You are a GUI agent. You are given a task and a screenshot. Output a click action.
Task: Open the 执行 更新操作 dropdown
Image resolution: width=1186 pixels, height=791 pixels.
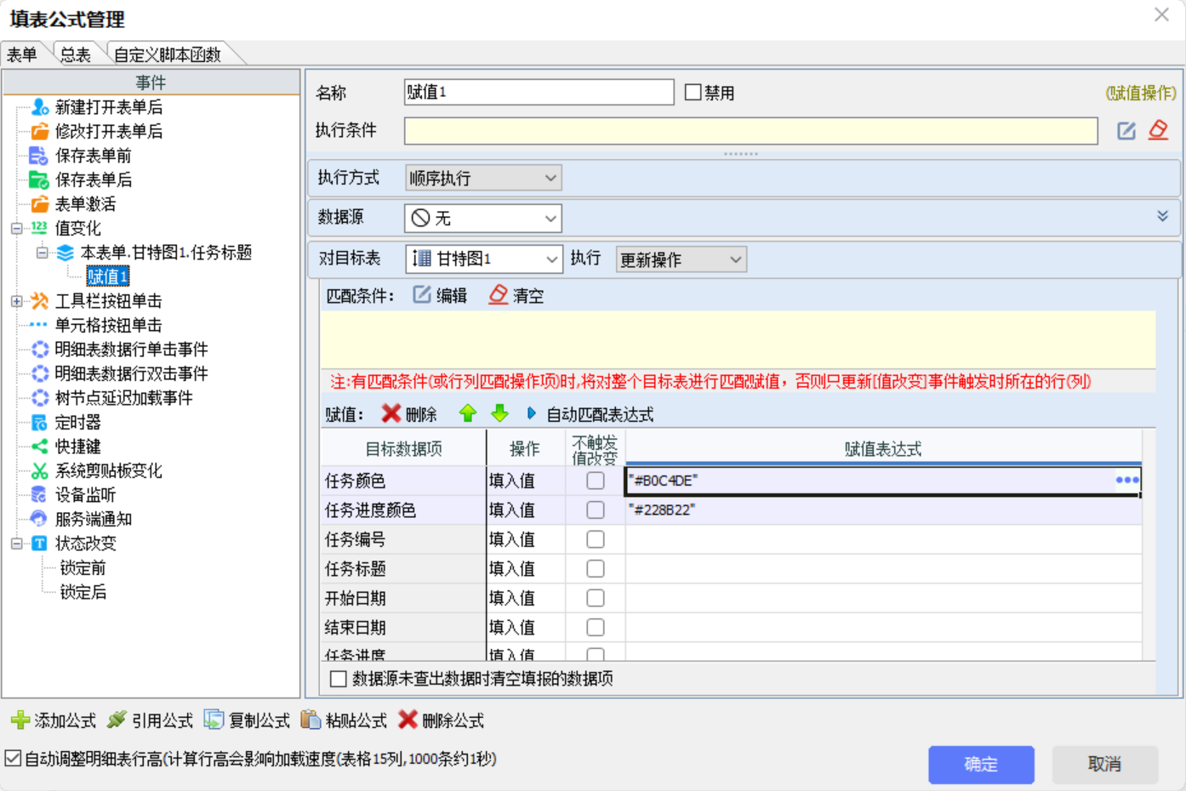click(681, 259)
